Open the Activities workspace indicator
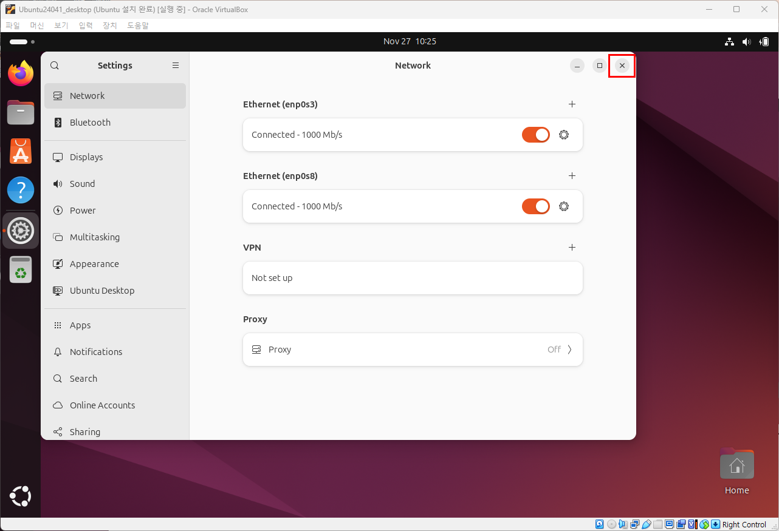Screen dimensions: 779x531 pos(22,42)
